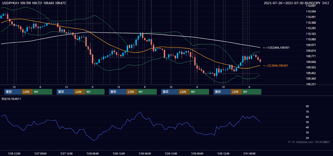Click the 7/27 00:00 date label
Image resolution: width=333 pixels, height=156 pixels.
pyautogui.click(x=40, y=154)
